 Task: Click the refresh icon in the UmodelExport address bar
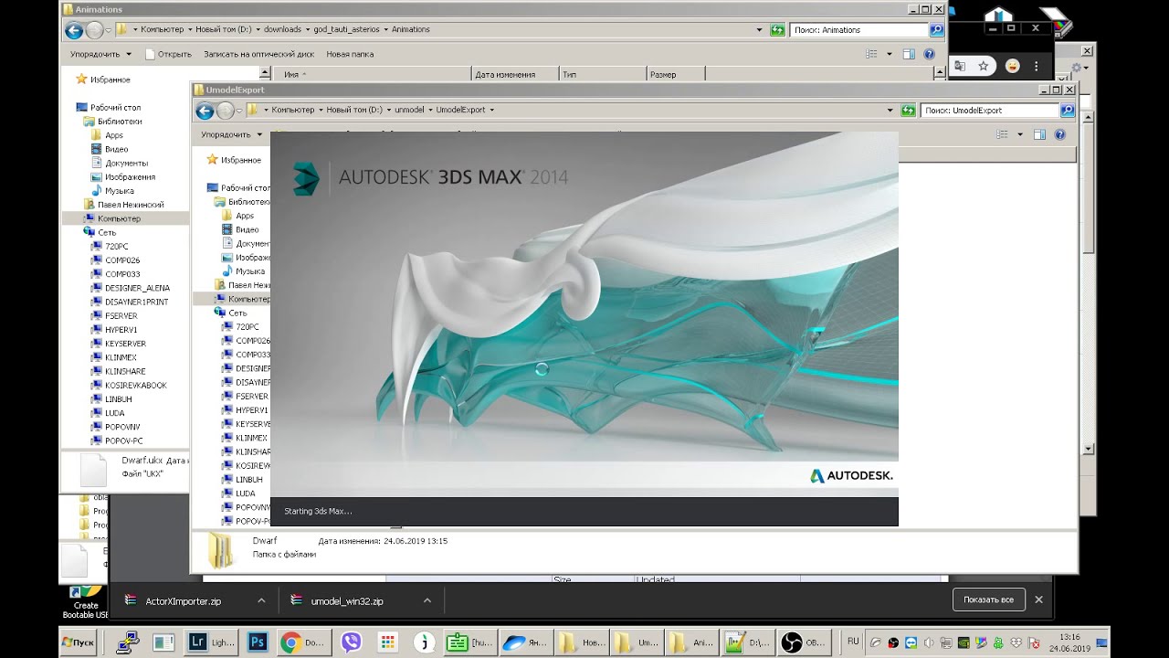point(908,111)
